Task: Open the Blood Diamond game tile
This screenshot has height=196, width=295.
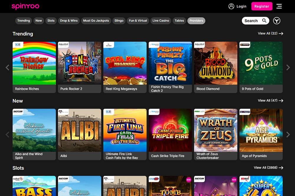Action: coord(216,63)
